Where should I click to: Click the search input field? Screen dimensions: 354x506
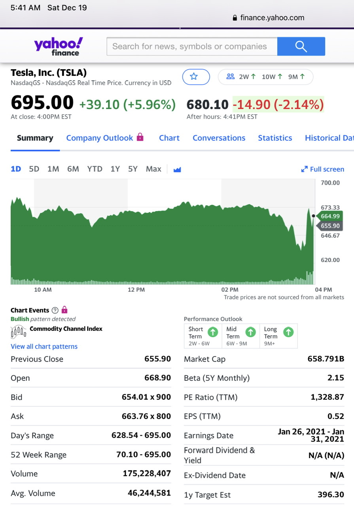[x=192, y=47]
